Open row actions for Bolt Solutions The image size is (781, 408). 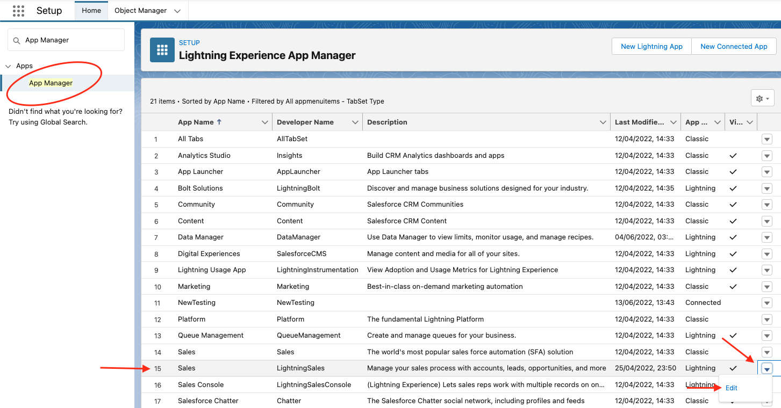point(767,188)
